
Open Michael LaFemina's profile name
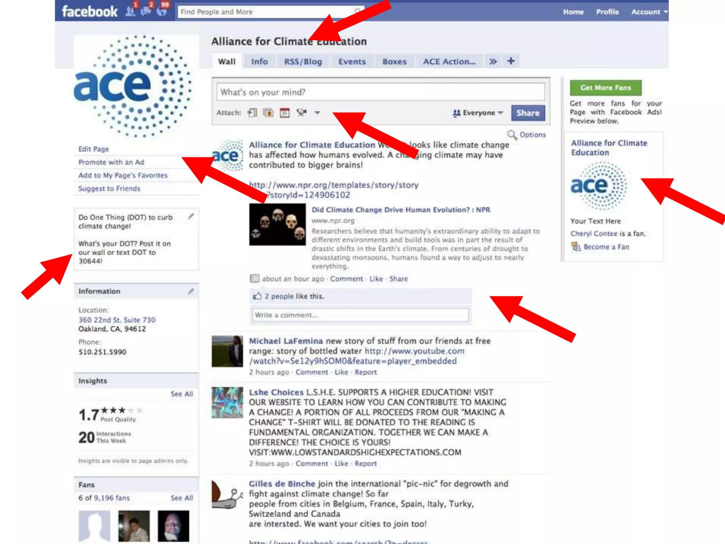(286, 341)
